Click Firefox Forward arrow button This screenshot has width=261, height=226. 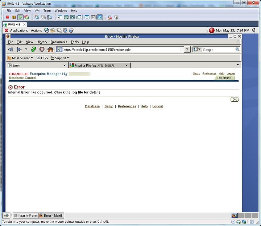click(x=19, y=50)
